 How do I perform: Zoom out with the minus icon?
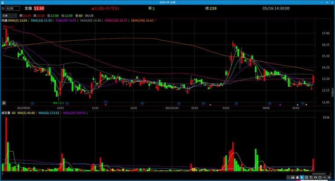click(x=325, y=177)
